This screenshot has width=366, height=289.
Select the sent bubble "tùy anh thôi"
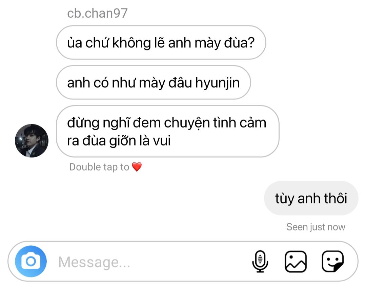[x=311, y=198]
